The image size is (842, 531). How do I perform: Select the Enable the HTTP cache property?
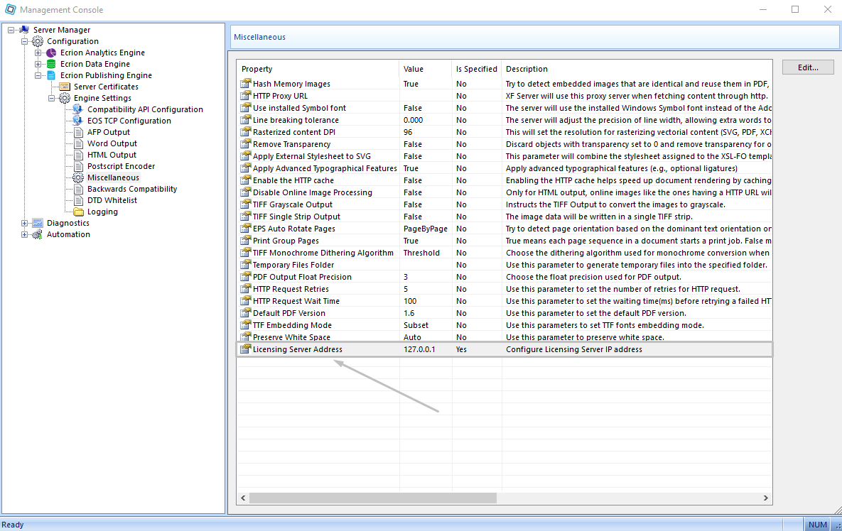click(x=293, y=180)
